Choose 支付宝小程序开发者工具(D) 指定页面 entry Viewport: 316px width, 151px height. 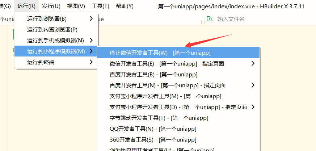click(178, 107)
